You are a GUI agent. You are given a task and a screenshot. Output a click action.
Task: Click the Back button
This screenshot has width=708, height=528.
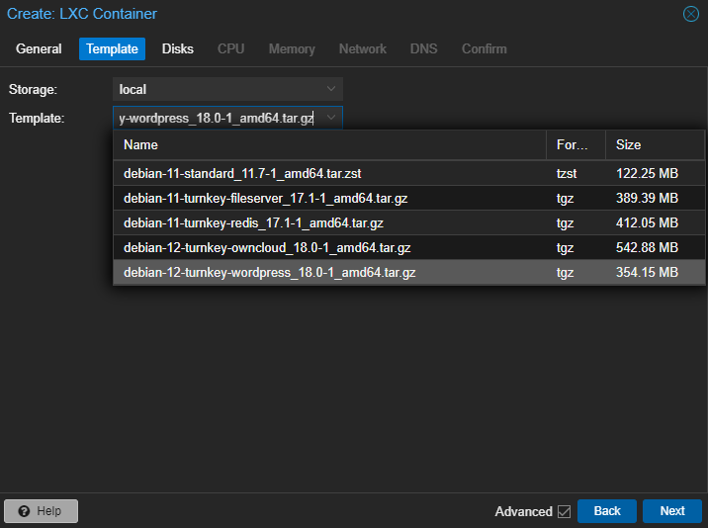click(607, 511)
